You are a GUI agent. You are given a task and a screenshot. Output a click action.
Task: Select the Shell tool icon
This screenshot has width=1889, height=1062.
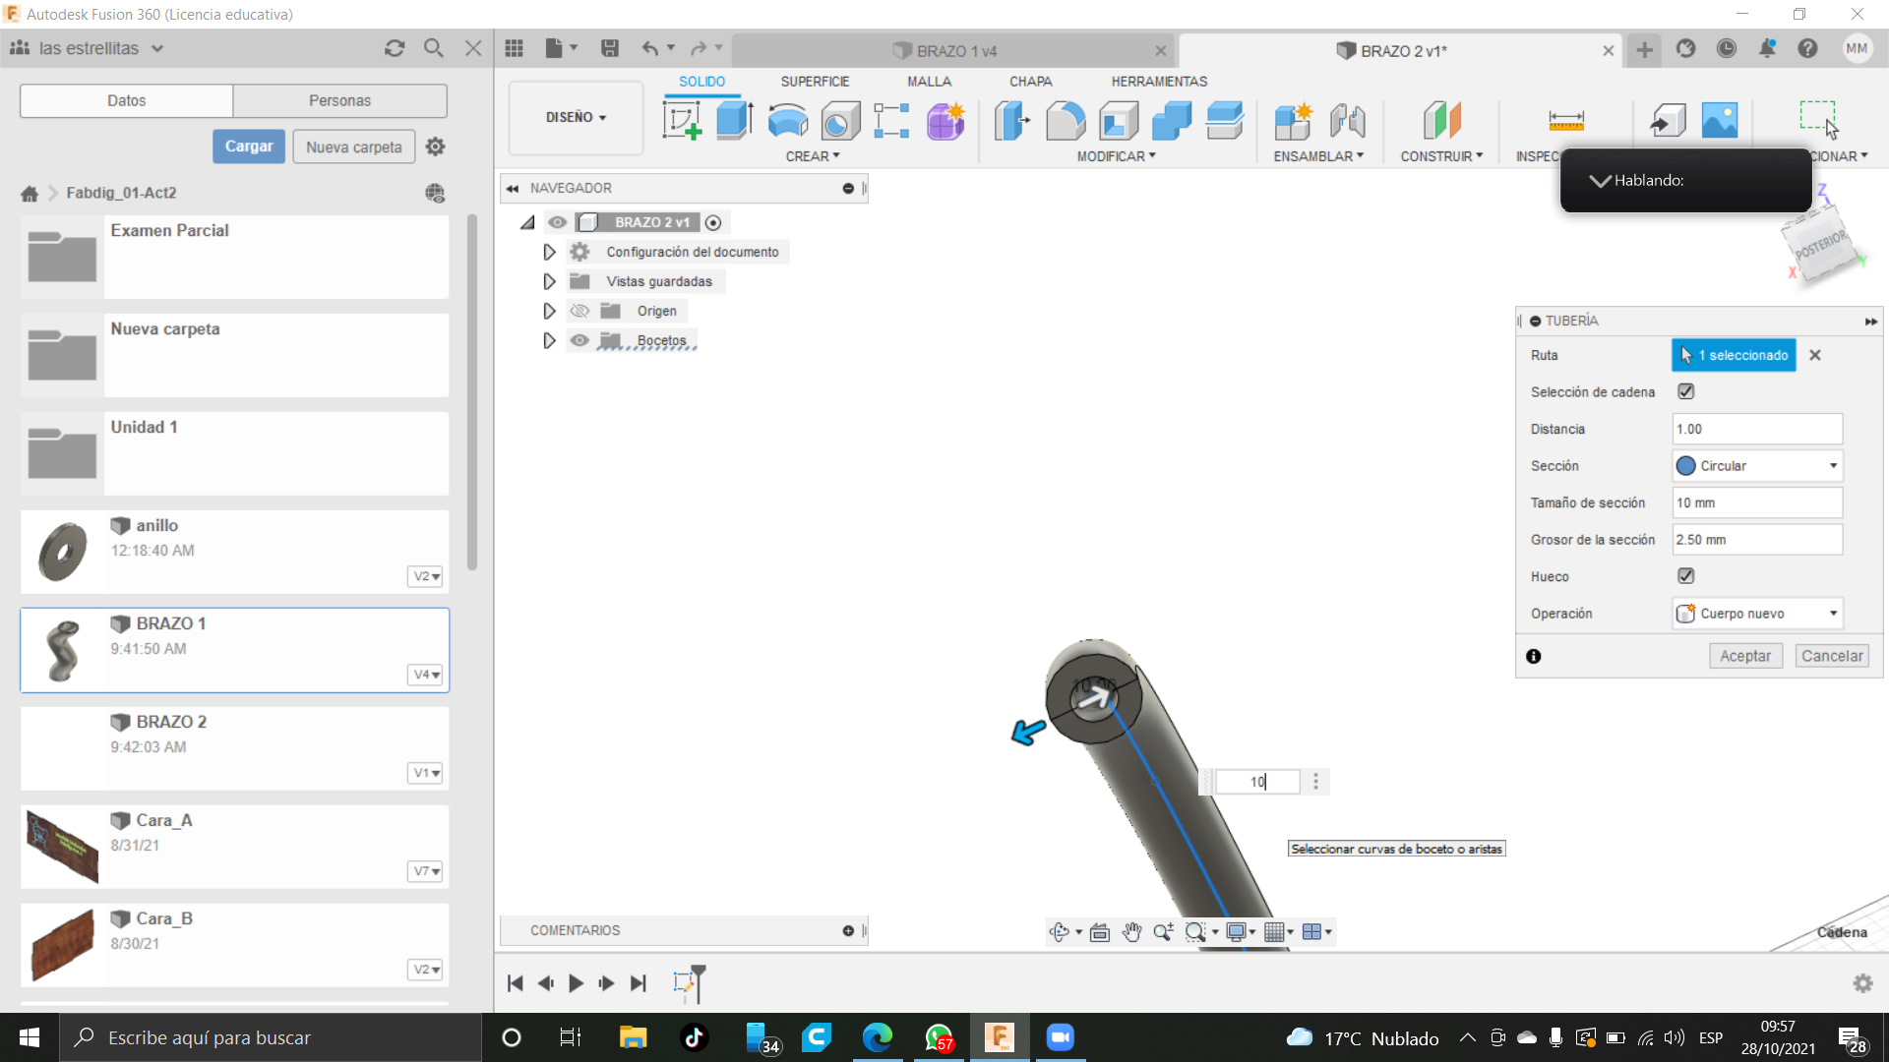pos(1119,121)
